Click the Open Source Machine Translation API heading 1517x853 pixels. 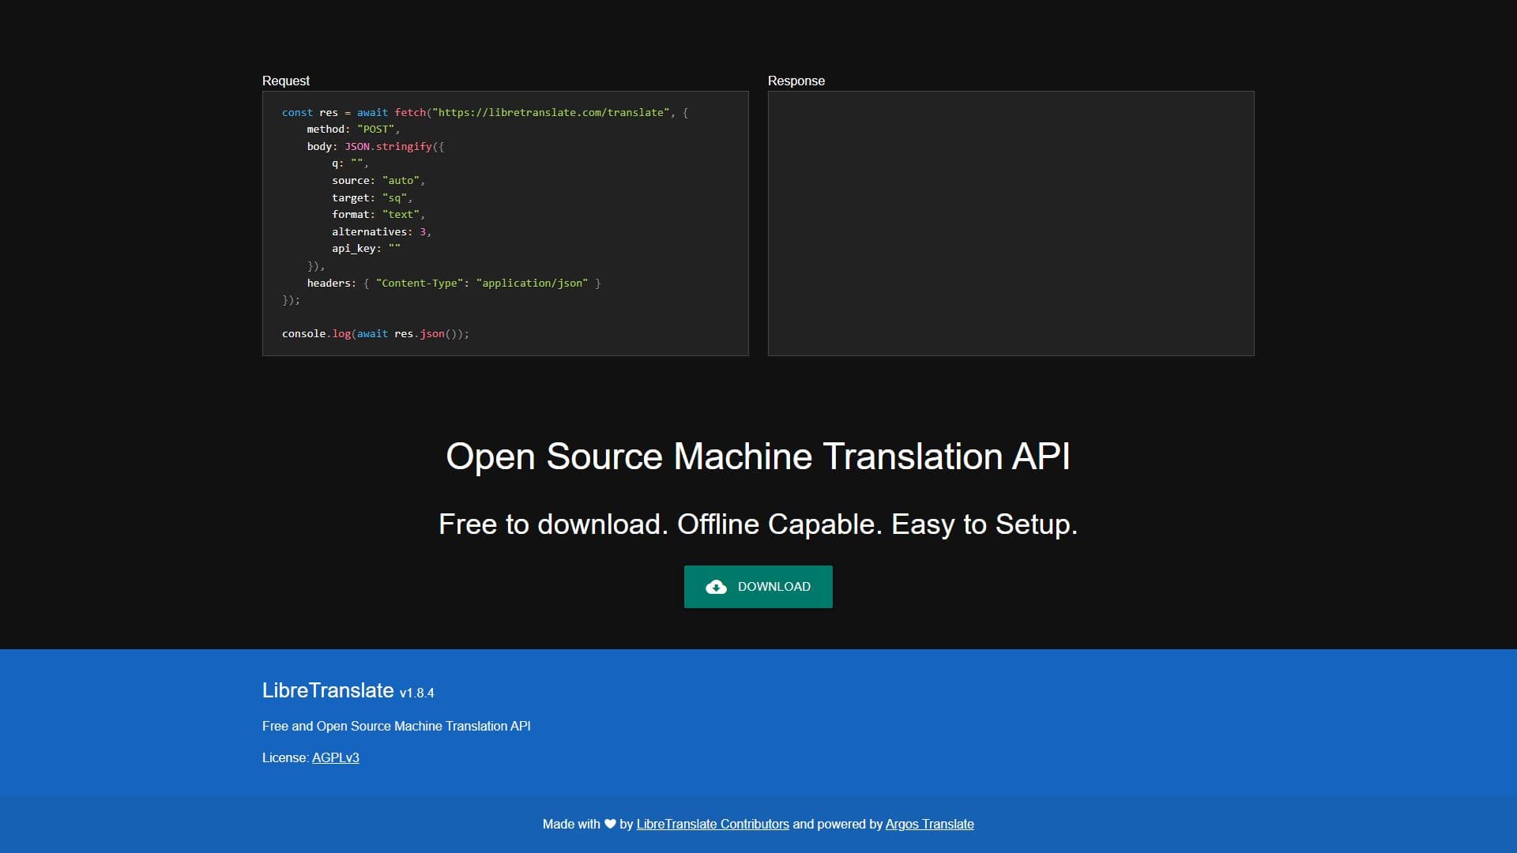758,457
